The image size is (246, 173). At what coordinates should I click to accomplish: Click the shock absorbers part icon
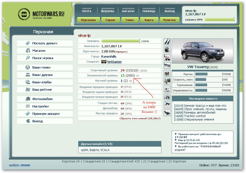[x=167, y=41]
